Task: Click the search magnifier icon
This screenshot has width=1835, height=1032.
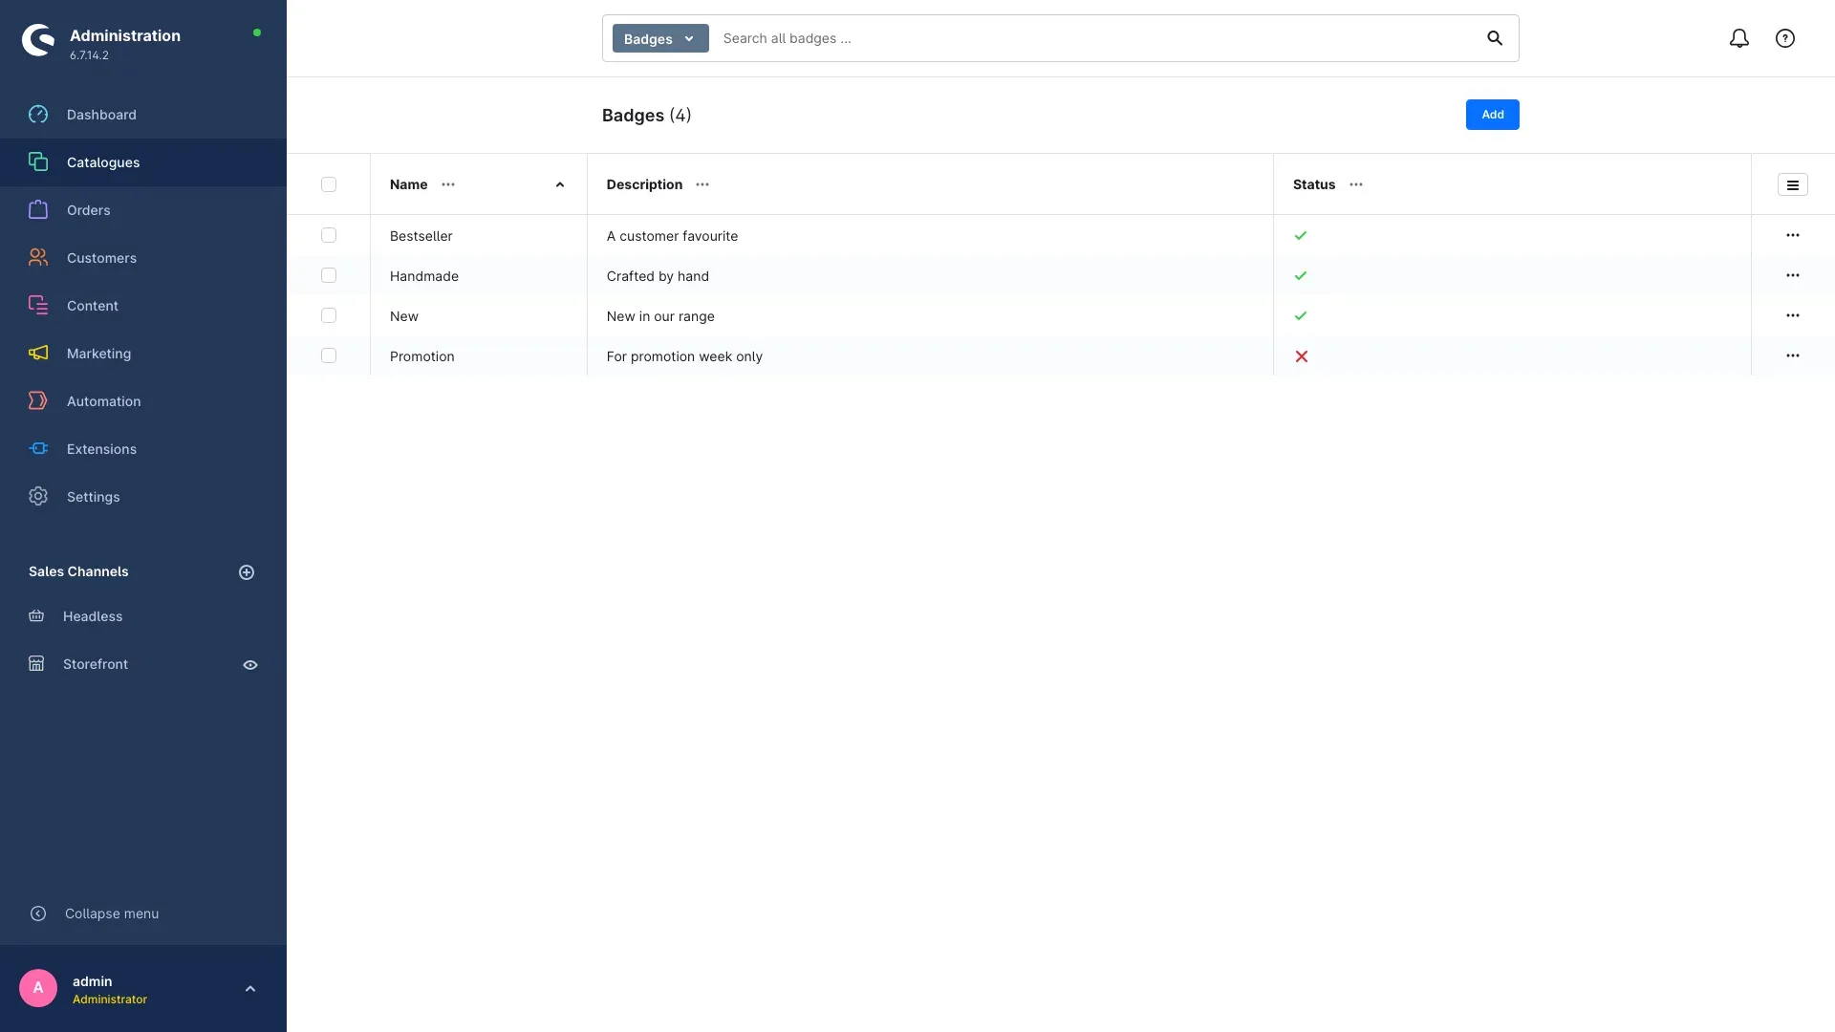Action: (x=1495, y=38)
